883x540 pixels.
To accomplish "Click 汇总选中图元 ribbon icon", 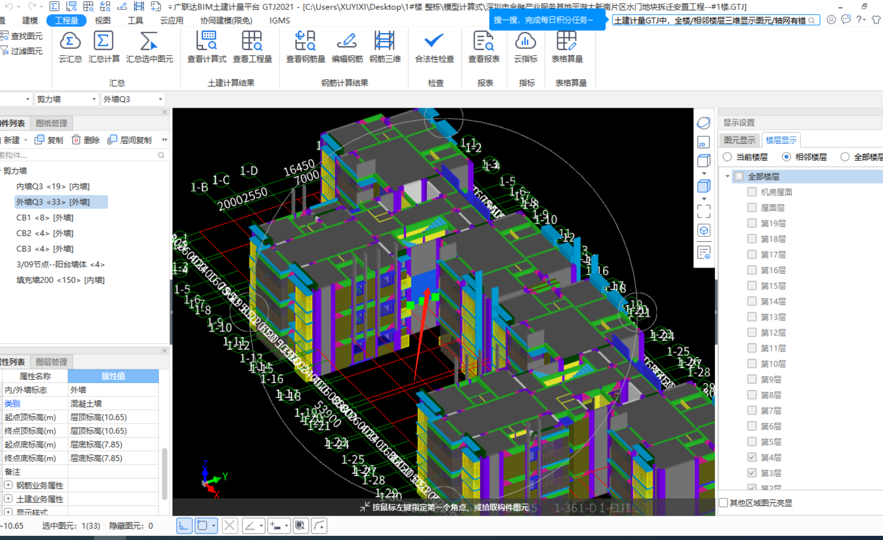I will [149, 47].
